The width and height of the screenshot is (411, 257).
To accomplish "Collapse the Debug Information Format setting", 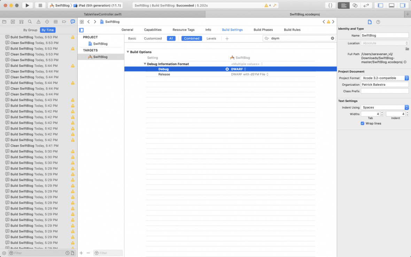I will tap(145, 64).
